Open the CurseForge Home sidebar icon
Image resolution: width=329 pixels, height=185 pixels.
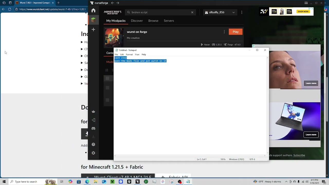93,11
